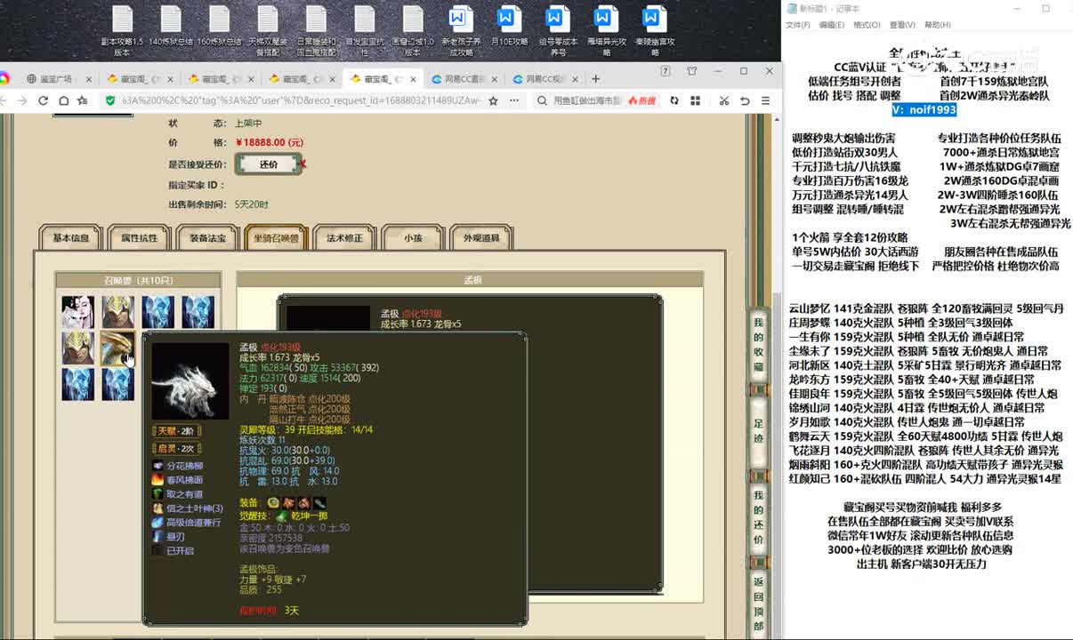Open the 副本攻略1.5版本 desktop file
The image size is (1073, 640).
122,29
